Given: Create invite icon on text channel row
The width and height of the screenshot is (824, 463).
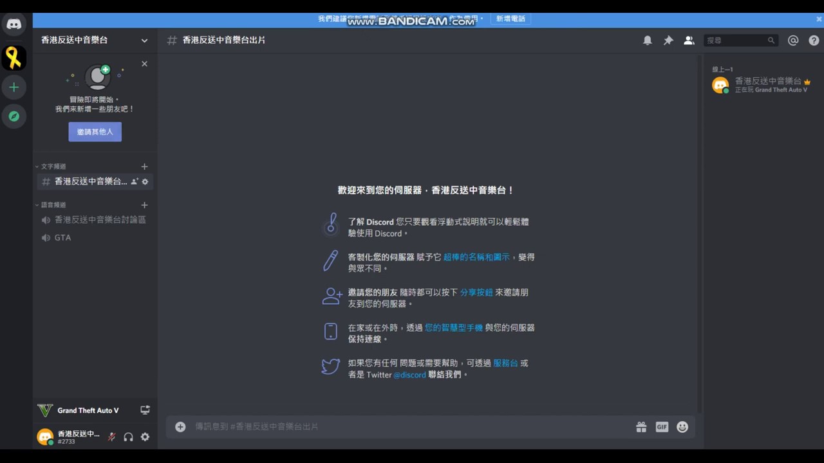Looking at the screenshot, I should tap(135, 182).
